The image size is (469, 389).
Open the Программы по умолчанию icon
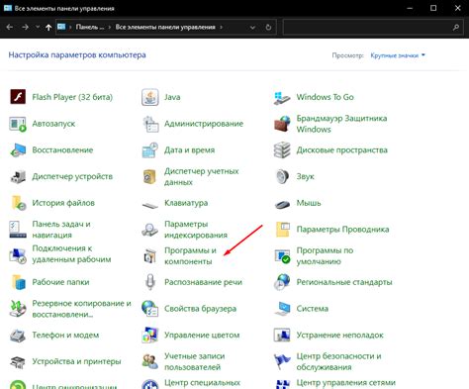282,256
